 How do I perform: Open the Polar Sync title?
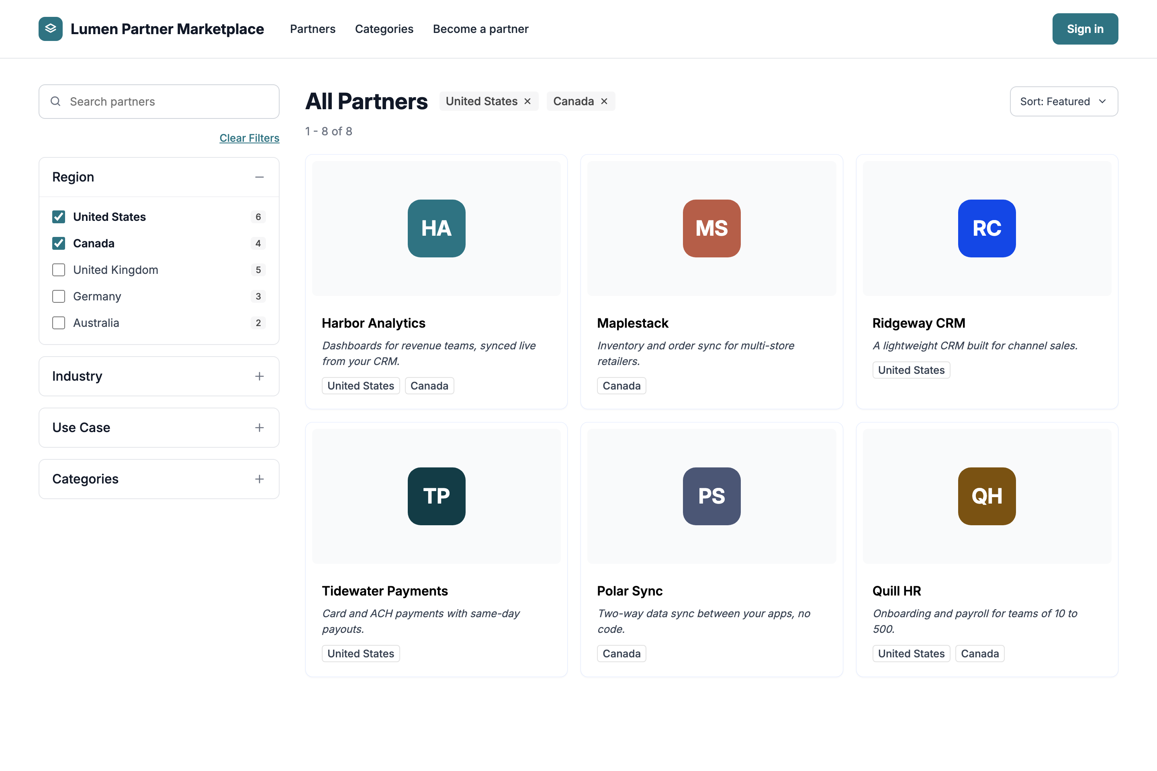point(630,591)
